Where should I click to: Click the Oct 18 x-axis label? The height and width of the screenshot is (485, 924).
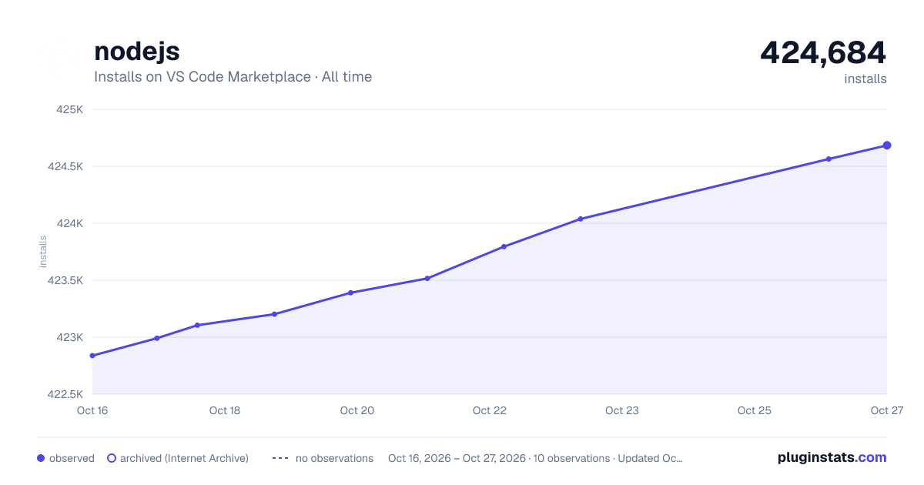pos(225,410)
